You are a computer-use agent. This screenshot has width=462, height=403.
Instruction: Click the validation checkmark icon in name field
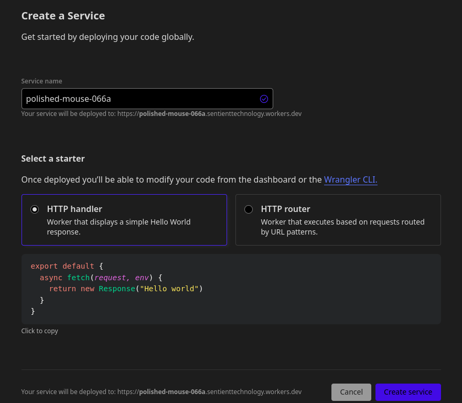[264, 99]
